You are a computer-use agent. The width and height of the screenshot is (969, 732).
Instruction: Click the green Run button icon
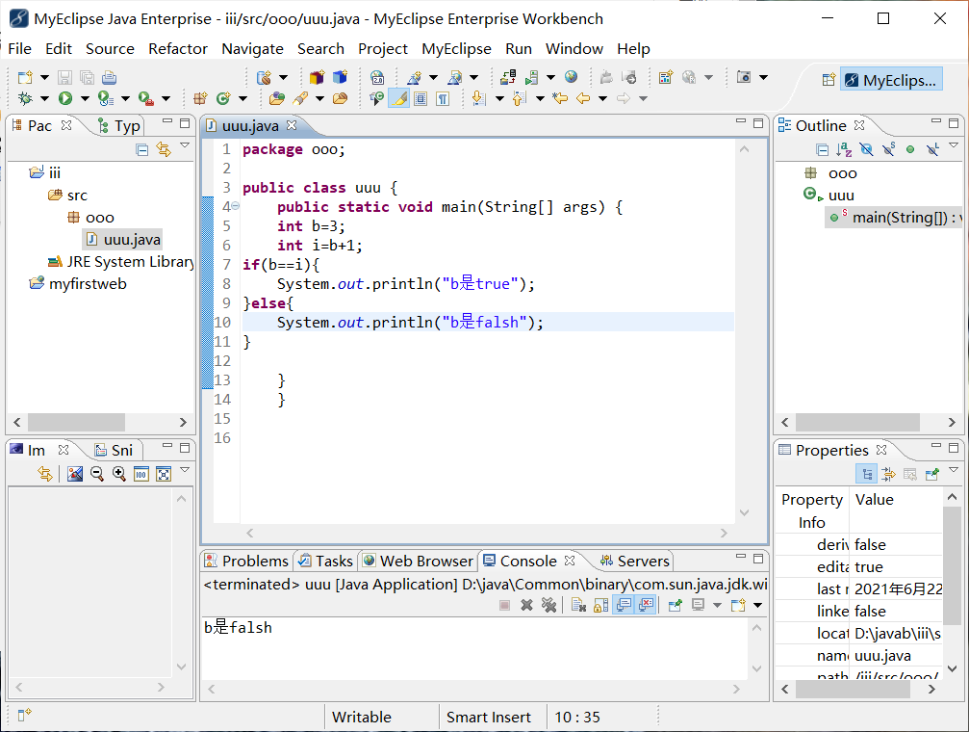(x=64, y=98)
